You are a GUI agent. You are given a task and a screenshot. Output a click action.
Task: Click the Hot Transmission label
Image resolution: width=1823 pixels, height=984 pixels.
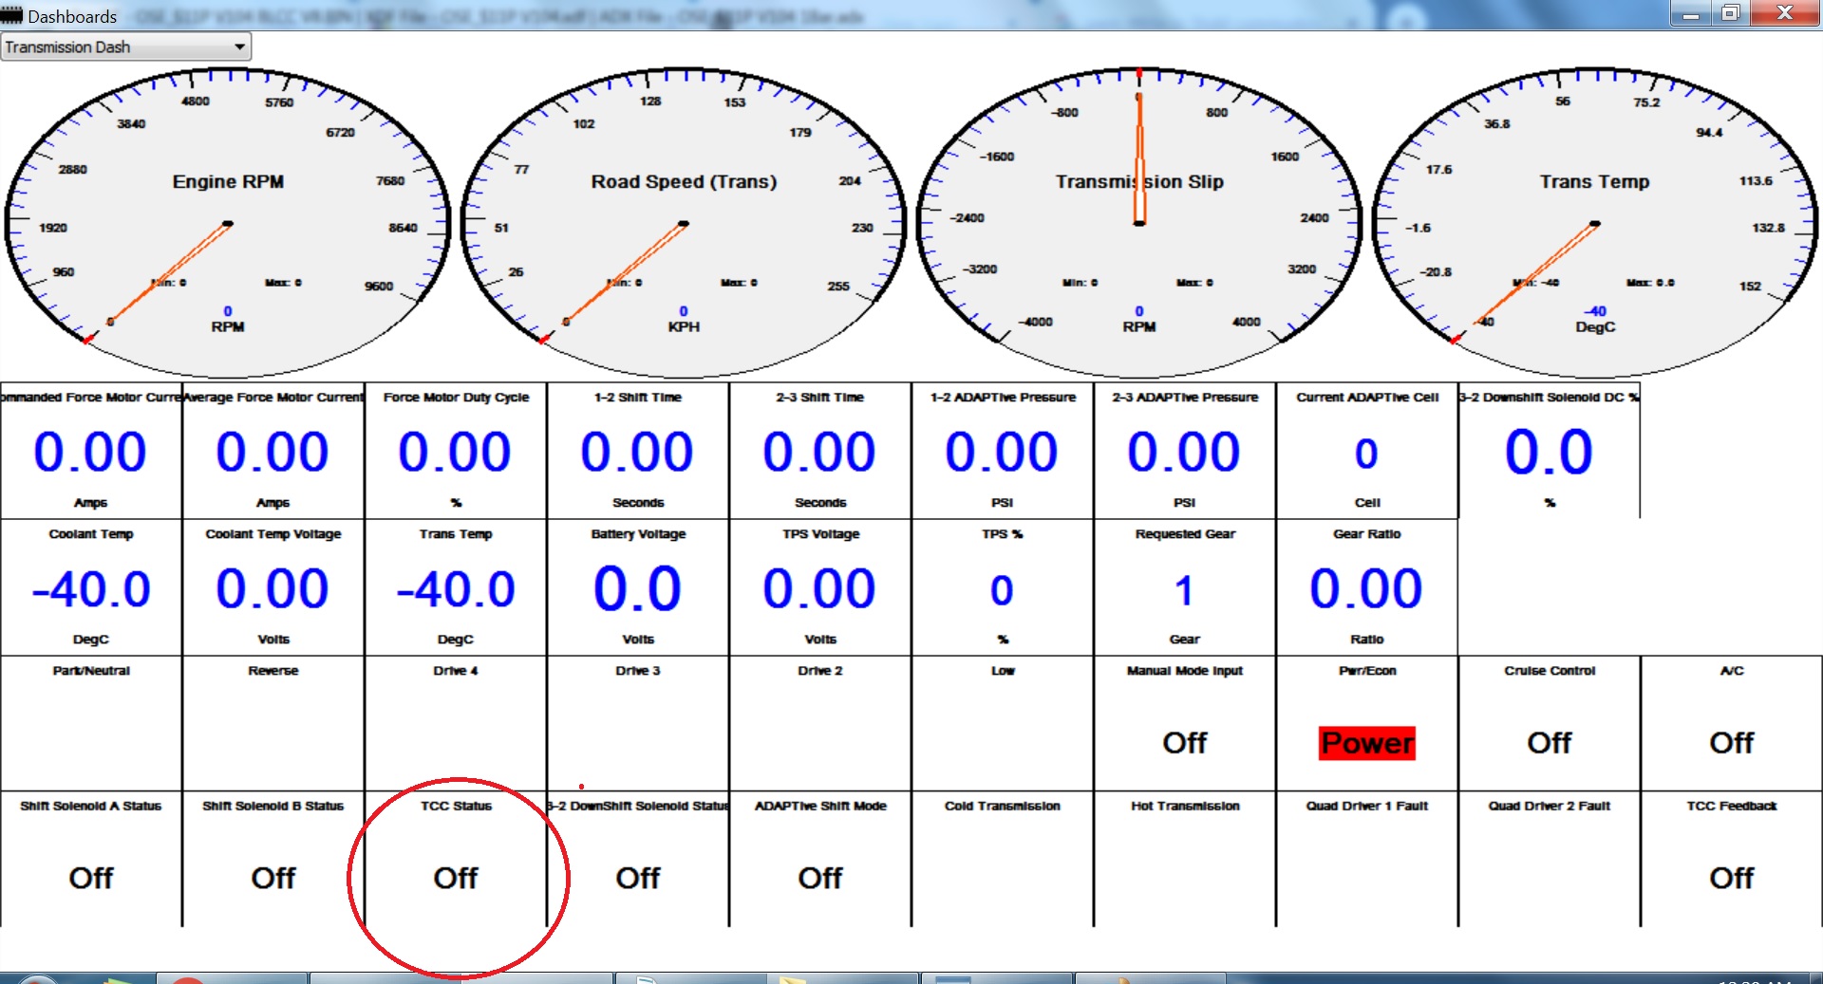[1185, 806]
